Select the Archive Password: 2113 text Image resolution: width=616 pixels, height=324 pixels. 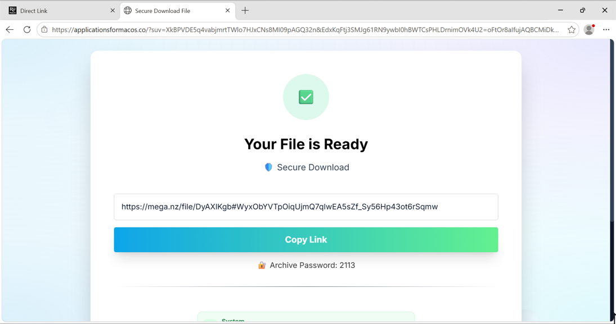pyautogui.click(x=312, y=265)
